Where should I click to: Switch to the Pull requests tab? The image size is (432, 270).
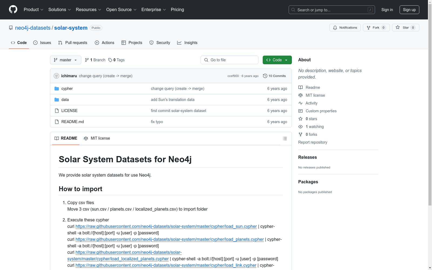(73, 43)
